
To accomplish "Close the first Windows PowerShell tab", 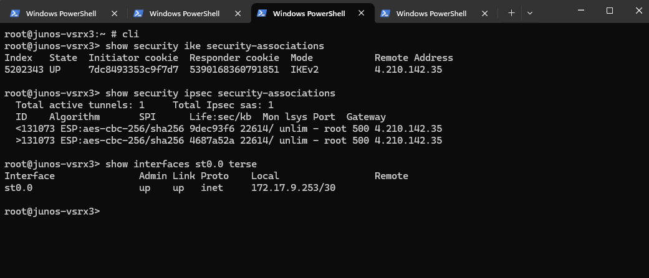I will (x=115, y=13).
